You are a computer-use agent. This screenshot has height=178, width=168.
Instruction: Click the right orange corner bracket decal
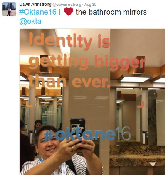(x=141, y=105)
